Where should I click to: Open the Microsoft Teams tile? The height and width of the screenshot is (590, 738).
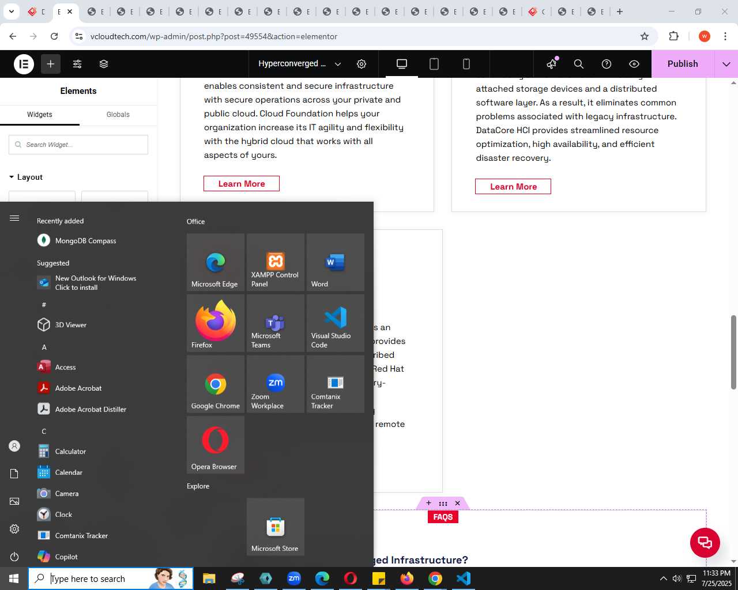pyautogui.click(x=276, y=323)
